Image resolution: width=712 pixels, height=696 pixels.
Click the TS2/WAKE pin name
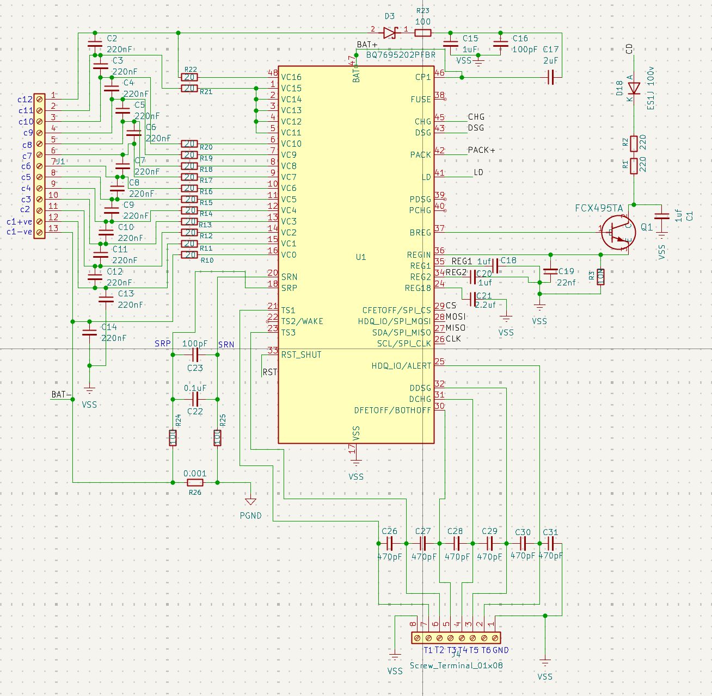tap(302, 321)
